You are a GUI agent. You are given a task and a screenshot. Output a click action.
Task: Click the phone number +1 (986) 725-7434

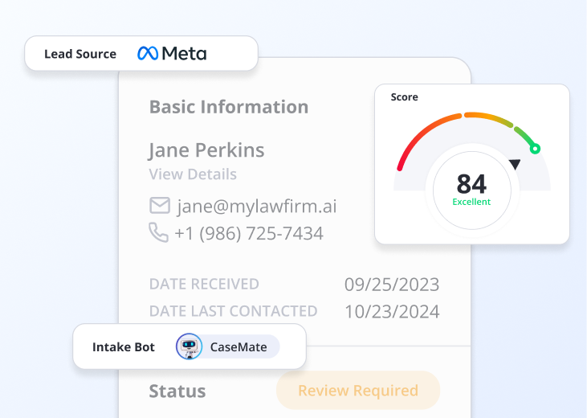pos(249,233)
